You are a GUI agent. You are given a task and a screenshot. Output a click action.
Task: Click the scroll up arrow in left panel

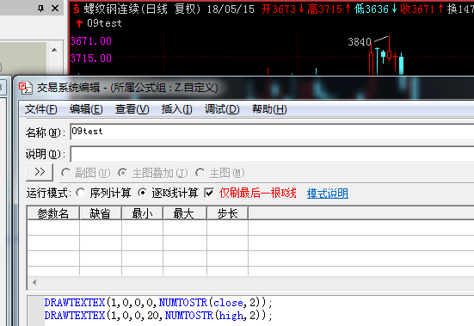tap(54, 50)
